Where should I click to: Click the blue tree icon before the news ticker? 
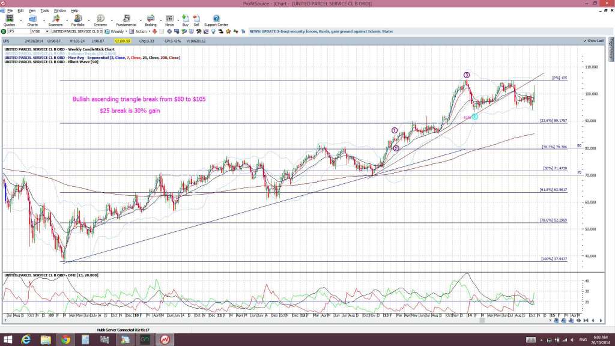click(x=243, y=31)
